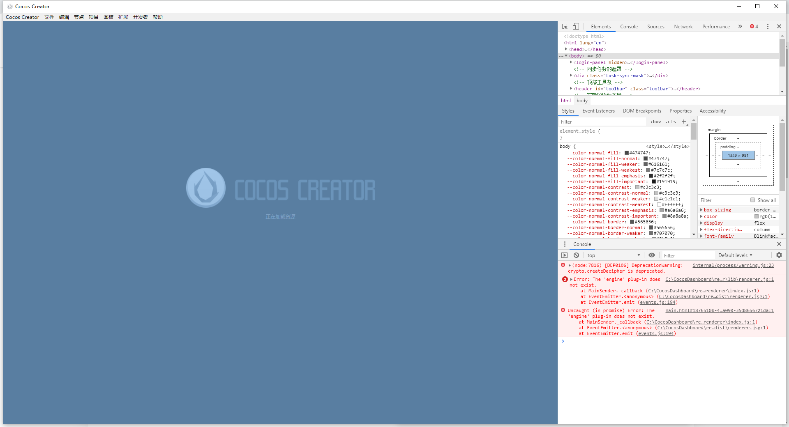This screenshot has height=427, width=789.
Task: Open the 文件 menu
Action: (49, 17)
